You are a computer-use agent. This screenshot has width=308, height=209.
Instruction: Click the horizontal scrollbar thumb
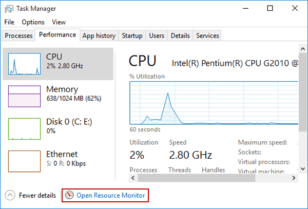(x=197, y=178)
